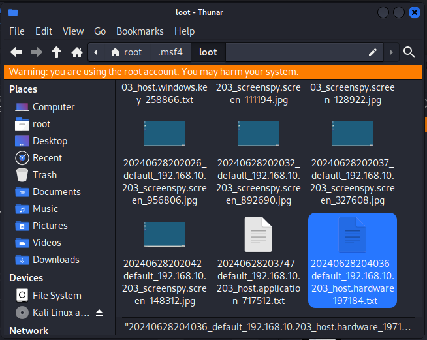The height and width of the screenshot is (340, 427).
Task: Select Kali Linux device entry
Action: point(53,313)
